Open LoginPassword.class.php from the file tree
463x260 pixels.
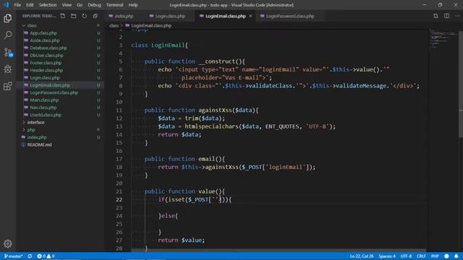click(x=54, y=92)
